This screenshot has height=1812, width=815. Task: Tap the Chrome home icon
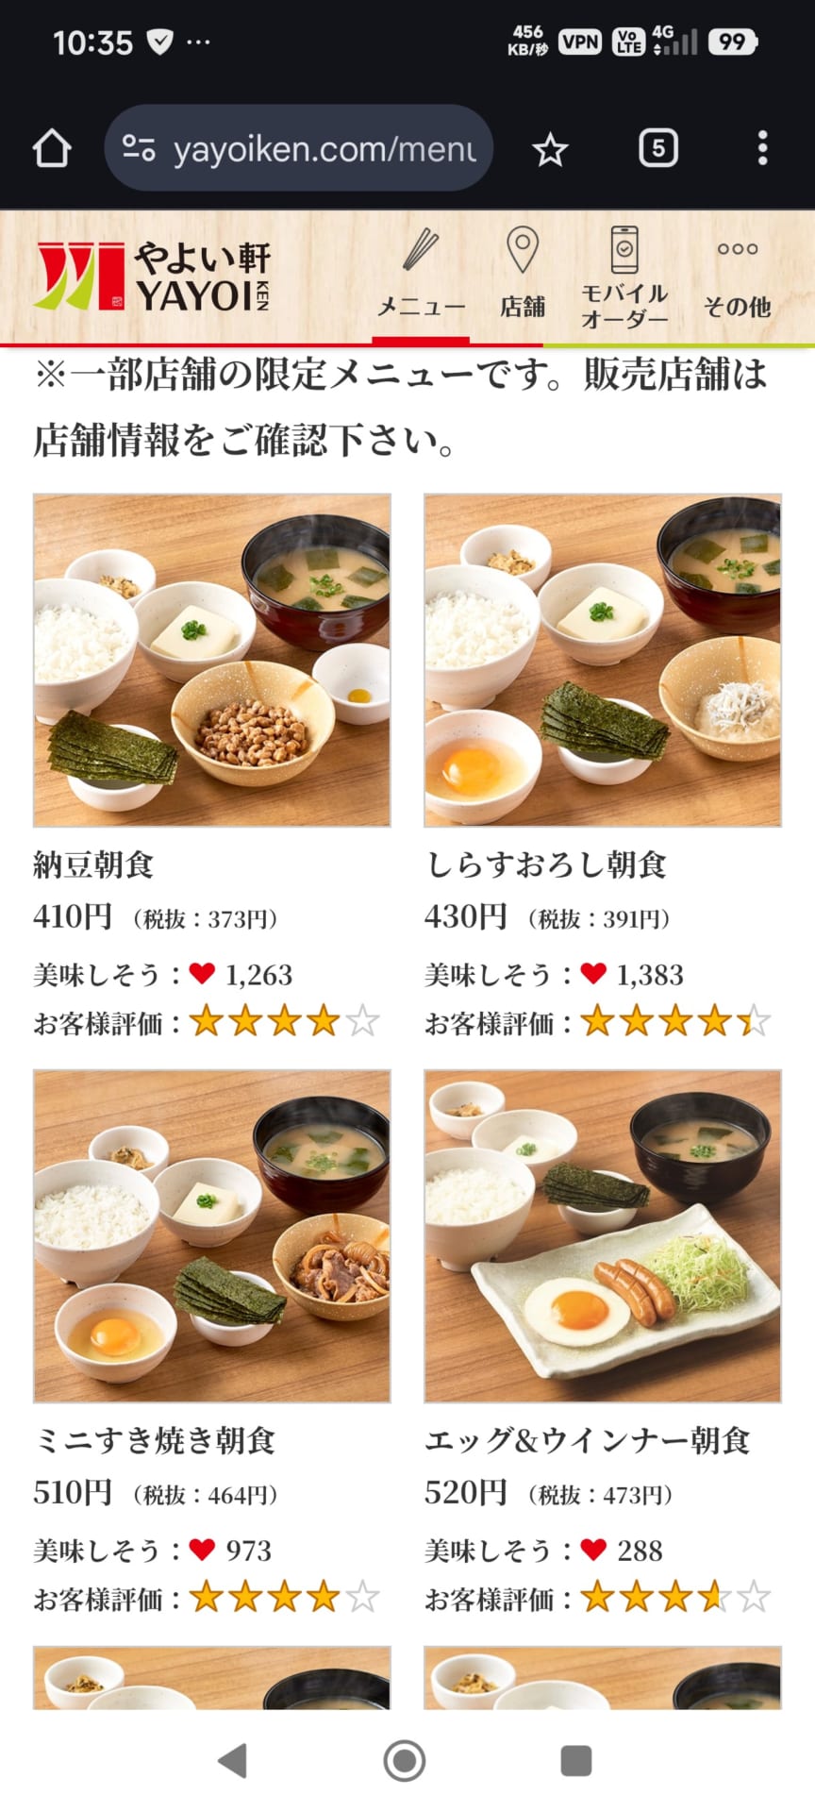(52, 148)
